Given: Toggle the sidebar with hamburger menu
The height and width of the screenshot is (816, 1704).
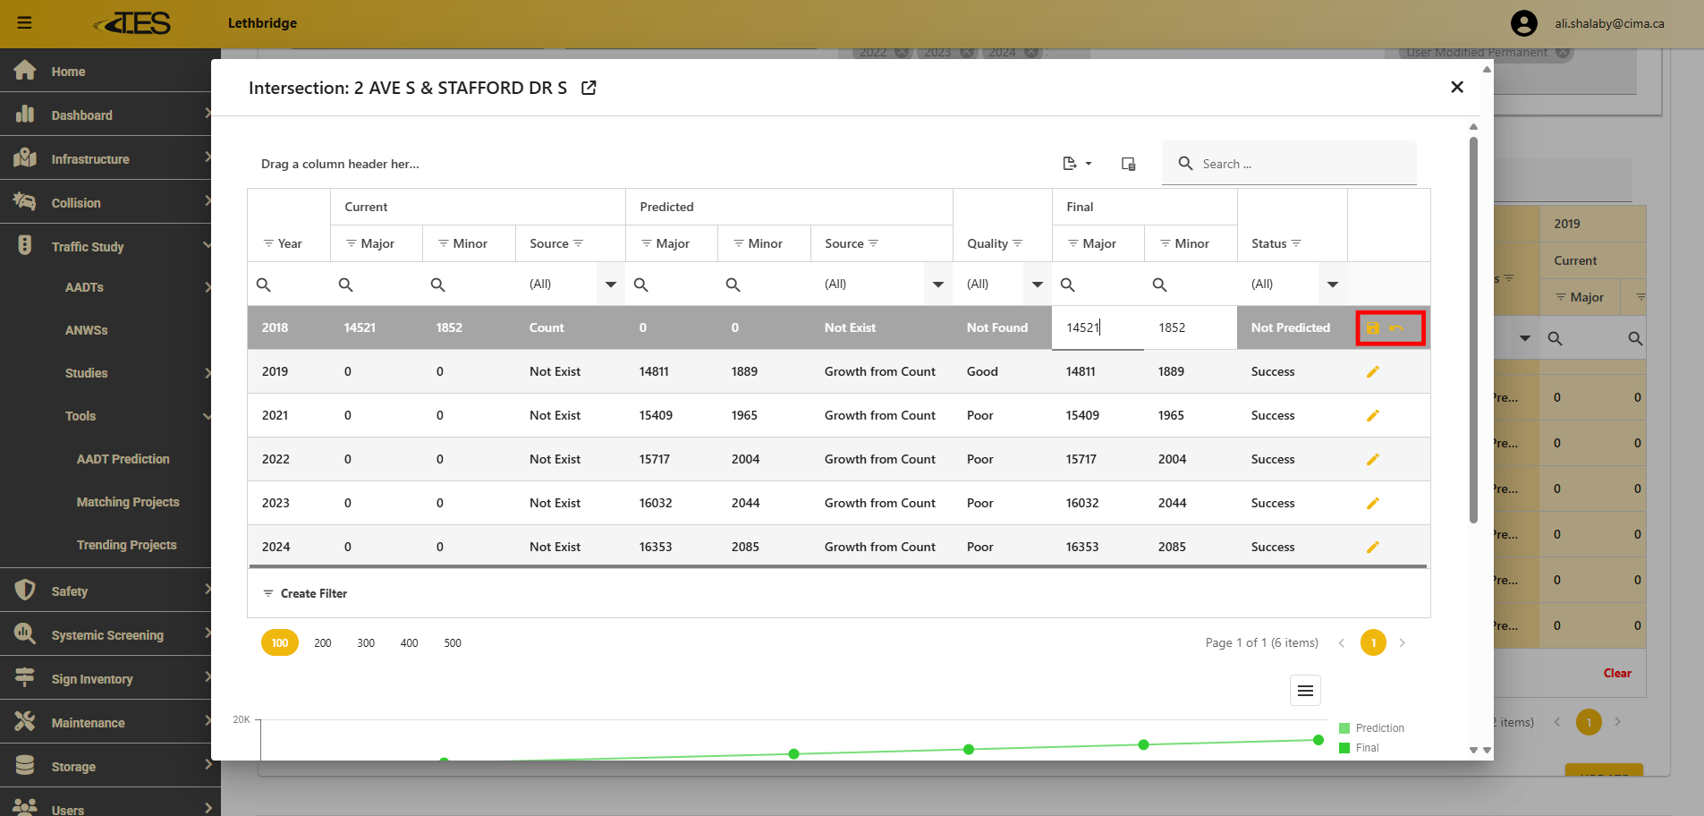Looking at the screenshot, I should (x=24, y=23).
